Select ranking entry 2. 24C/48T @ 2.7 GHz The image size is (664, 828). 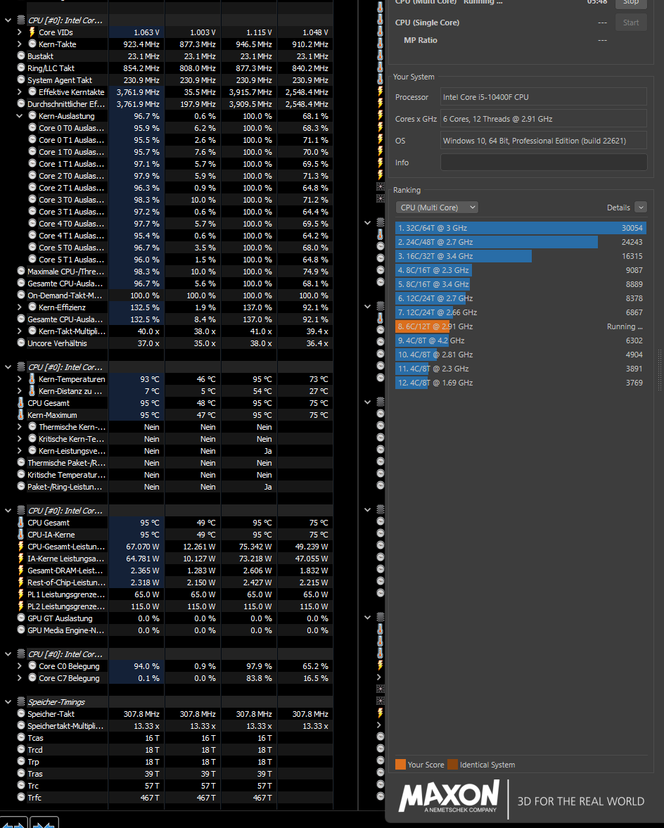tap(521, 242)
